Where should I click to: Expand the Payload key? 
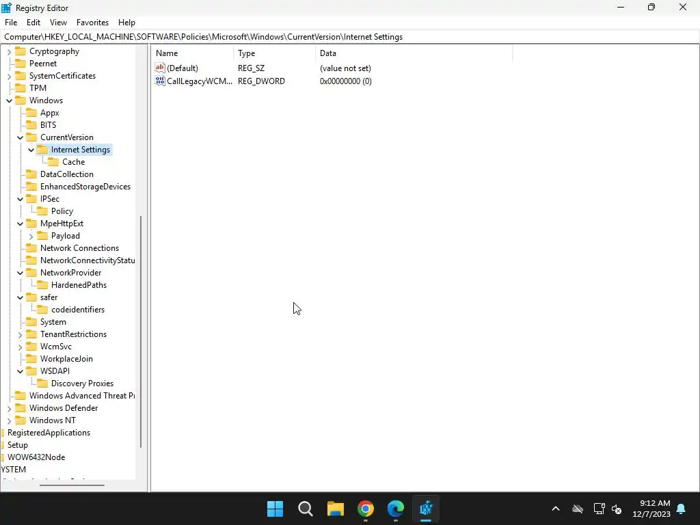[31, 236]
